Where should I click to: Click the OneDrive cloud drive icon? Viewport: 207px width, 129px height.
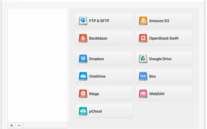83,76
